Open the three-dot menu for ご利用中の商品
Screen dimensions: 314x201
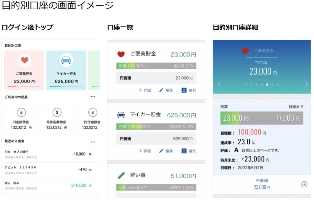pyautogui.click(x=93, y=97)
